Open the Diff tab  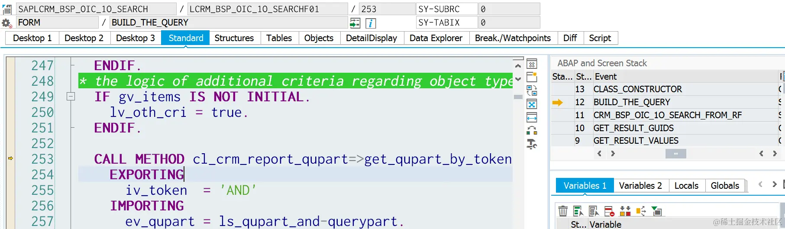570,38
